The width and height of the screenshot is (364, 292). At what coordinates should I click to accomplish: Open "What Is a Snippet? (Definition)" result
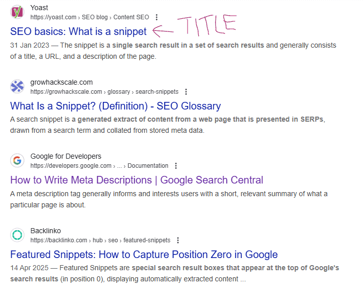click(115, 106)
